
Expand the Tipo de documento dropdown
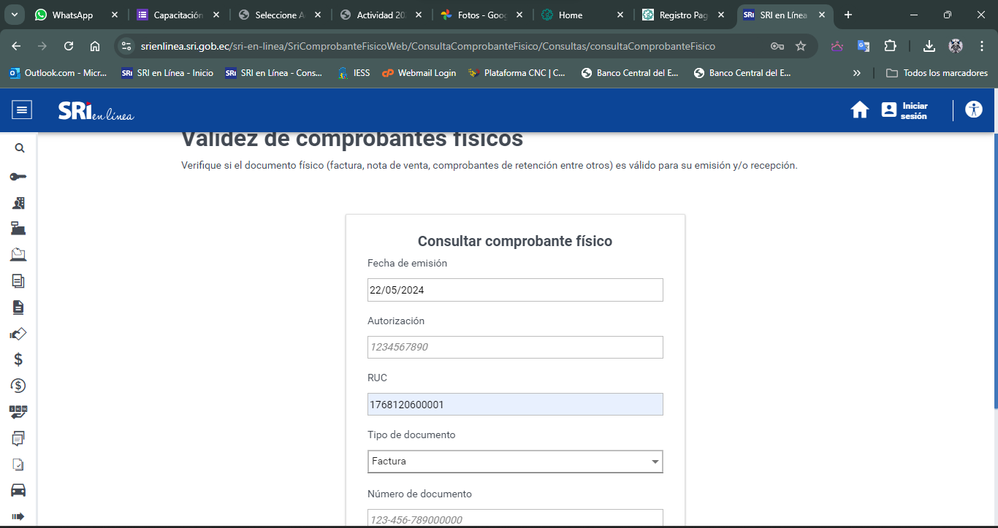click(655, 462)
